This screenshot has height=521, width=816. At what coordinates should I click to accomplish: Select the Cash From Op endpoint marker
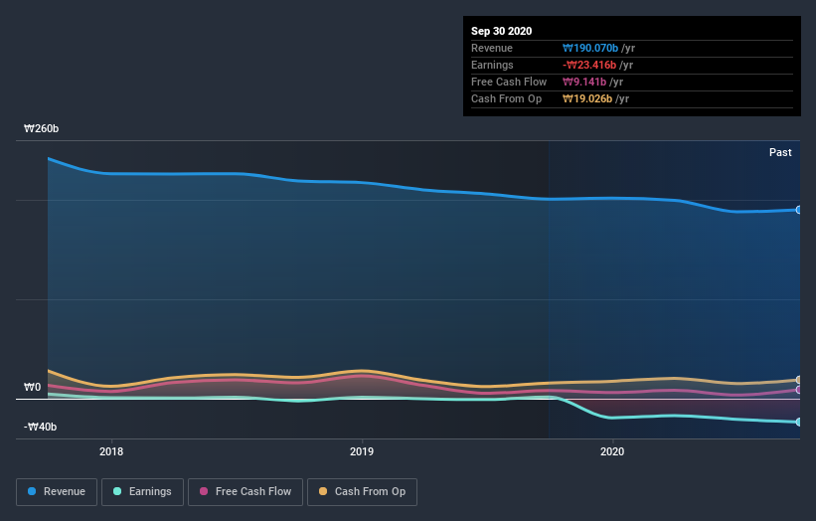[799, 380]
